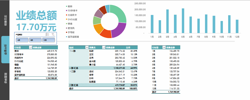Screen dimensions: 250x100
Task: Select the 产品类别 slicer title
Action: [x=19, y=34]
